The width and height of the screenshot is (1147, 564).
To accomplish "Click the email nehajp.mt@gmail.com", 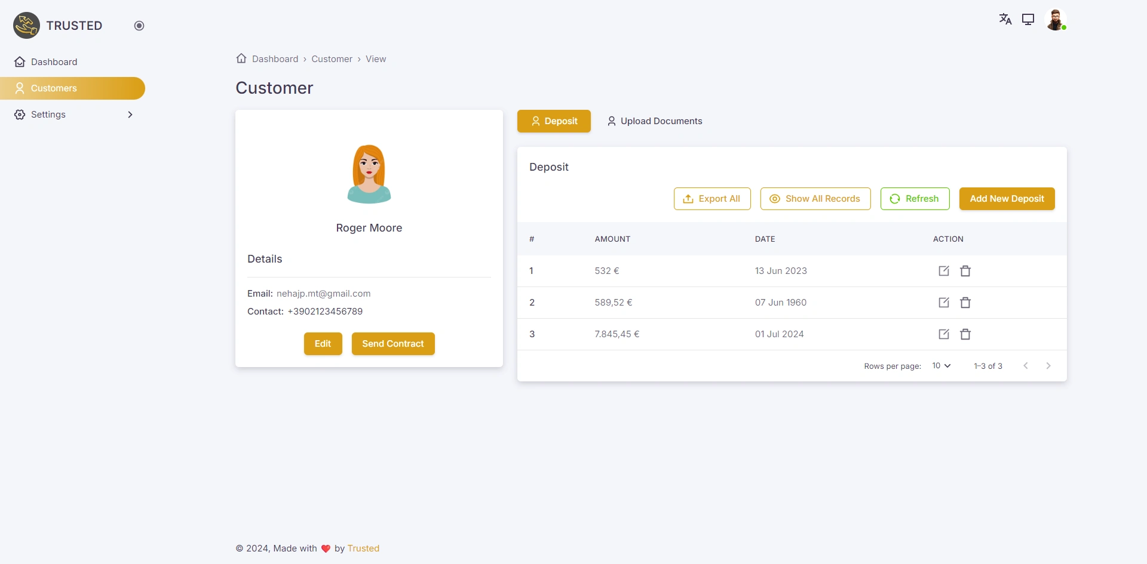I will pos(324,294).
